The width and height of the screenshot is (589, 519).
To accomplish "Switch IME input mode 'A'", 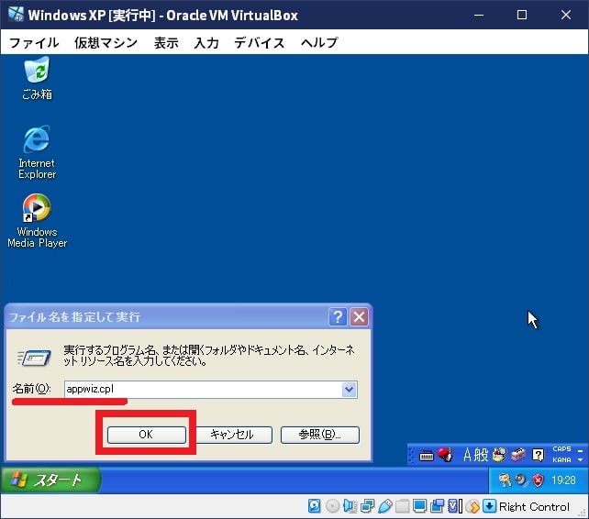I will pyautogui.click(x=467, y=455).
